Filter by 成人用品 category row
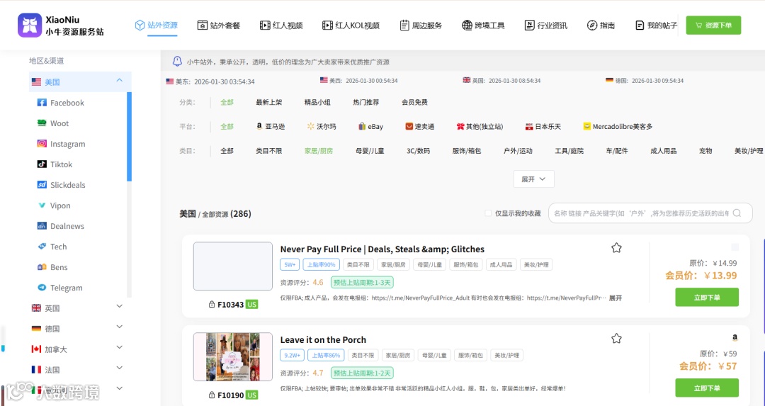This screenshot has width=765, height=406. pyautogui.click(x=663, y=151)
